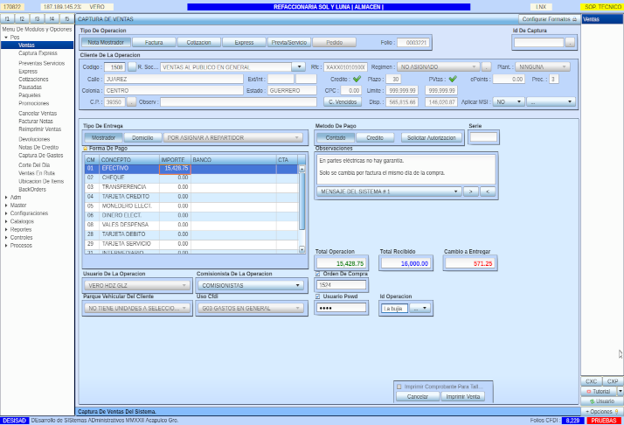Open the Usuario button
This screenshot has height=425, width=624.
point(601,401)
